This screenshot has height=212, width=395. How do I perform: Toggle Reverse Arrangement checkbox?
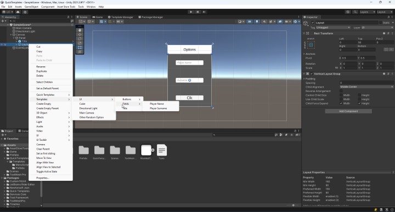341,91
